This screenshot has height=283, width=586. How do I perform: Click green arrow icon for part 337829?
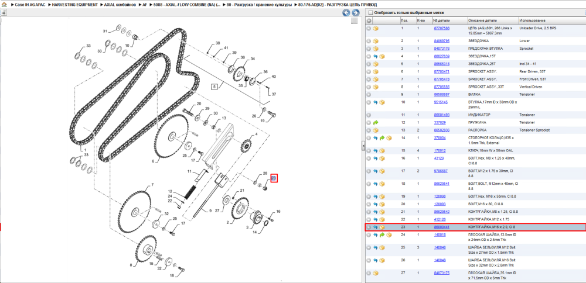tap(376, 122)
